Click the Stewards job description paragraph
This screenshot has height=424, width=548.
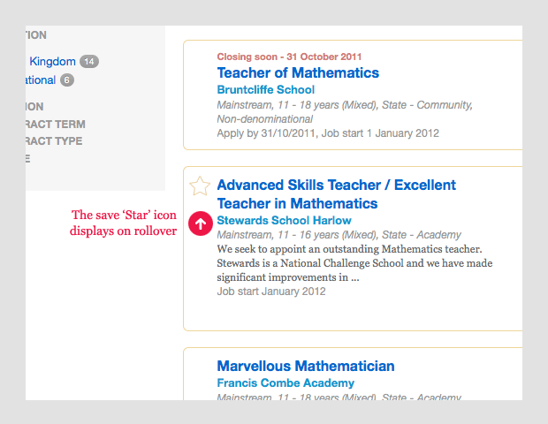pos(354,263)
